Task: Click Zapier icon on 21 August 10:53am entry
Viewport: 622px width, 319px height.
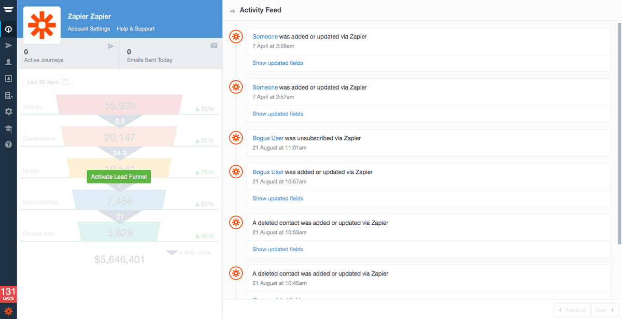Action: click(236, 222)
